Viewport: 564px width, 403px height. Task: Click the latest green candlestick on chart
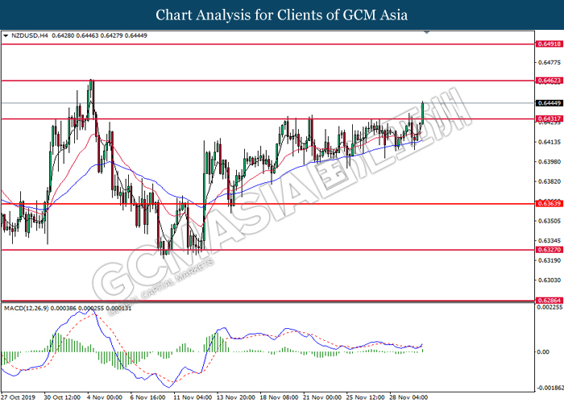423,113
